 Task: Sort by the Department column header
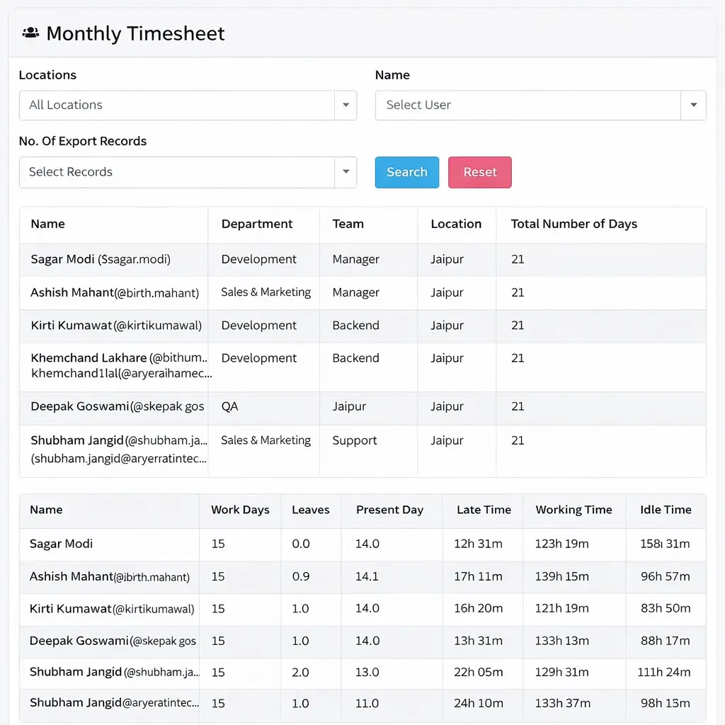point(256,224)
